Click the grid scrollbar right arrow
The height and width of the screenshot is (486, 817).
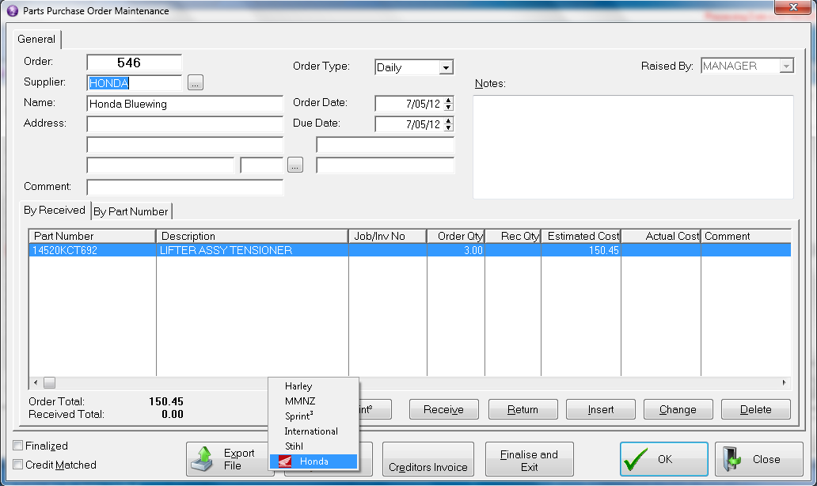point(785,383)
